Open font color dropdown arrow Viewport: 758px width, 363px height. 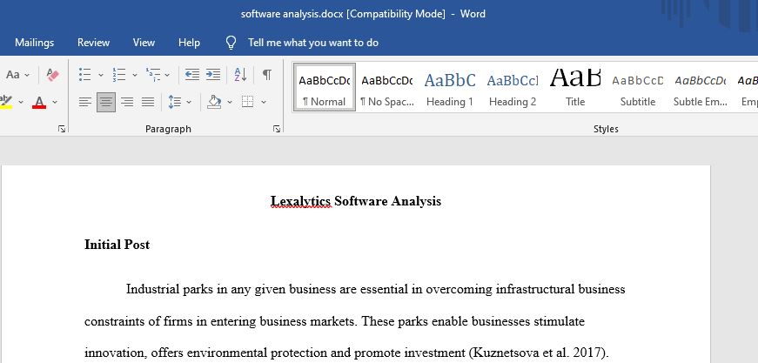click(55, 102)
